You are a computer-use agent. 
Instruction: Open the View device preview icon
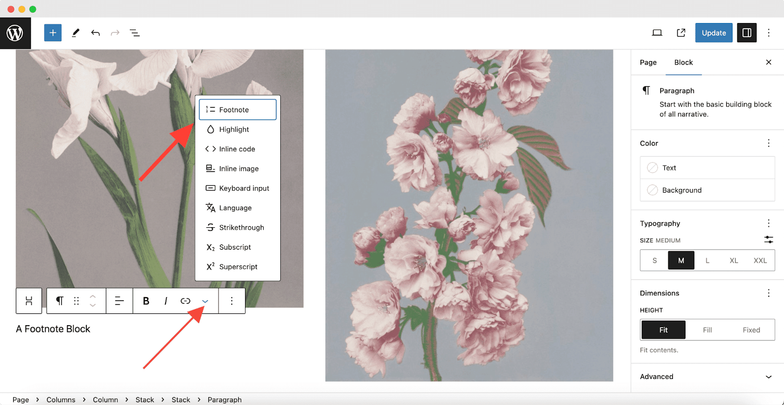click(657, 33)
